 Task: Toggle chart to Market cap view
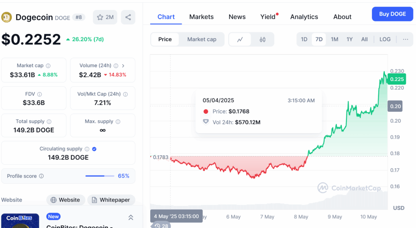point(201,39)
